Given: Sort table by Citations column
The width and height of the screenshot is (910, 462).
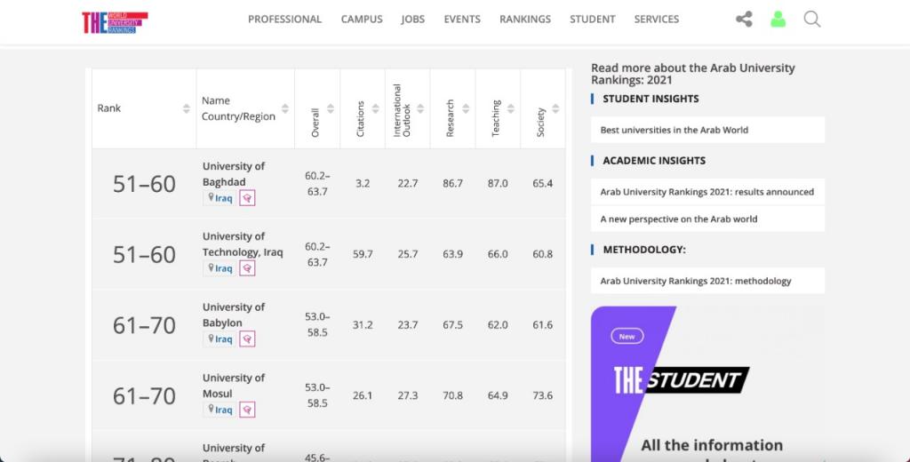Looking at the screenshot, I should (x=375, y=108).
